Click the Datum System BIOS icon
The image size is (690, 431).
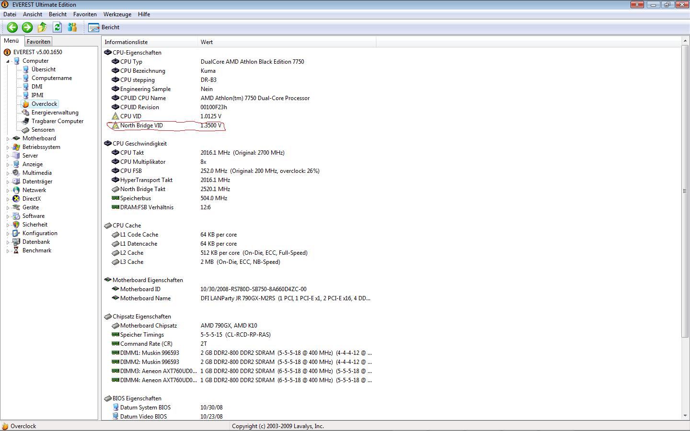(x=115, y=408)
